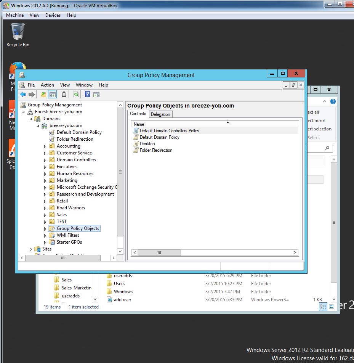Viewport: 354px width, 363px height.
Task: Click the GPO list's horizontal scrollbar thumb
Action: (159, 252)
